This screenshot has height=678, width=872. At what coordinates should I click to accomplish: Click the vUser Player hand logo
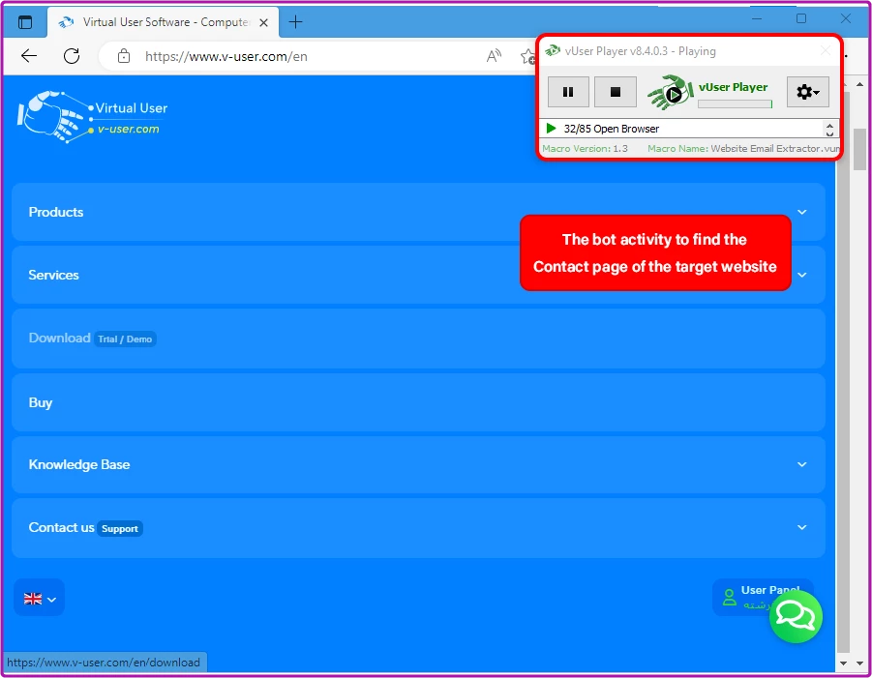[x=671, y=92]
